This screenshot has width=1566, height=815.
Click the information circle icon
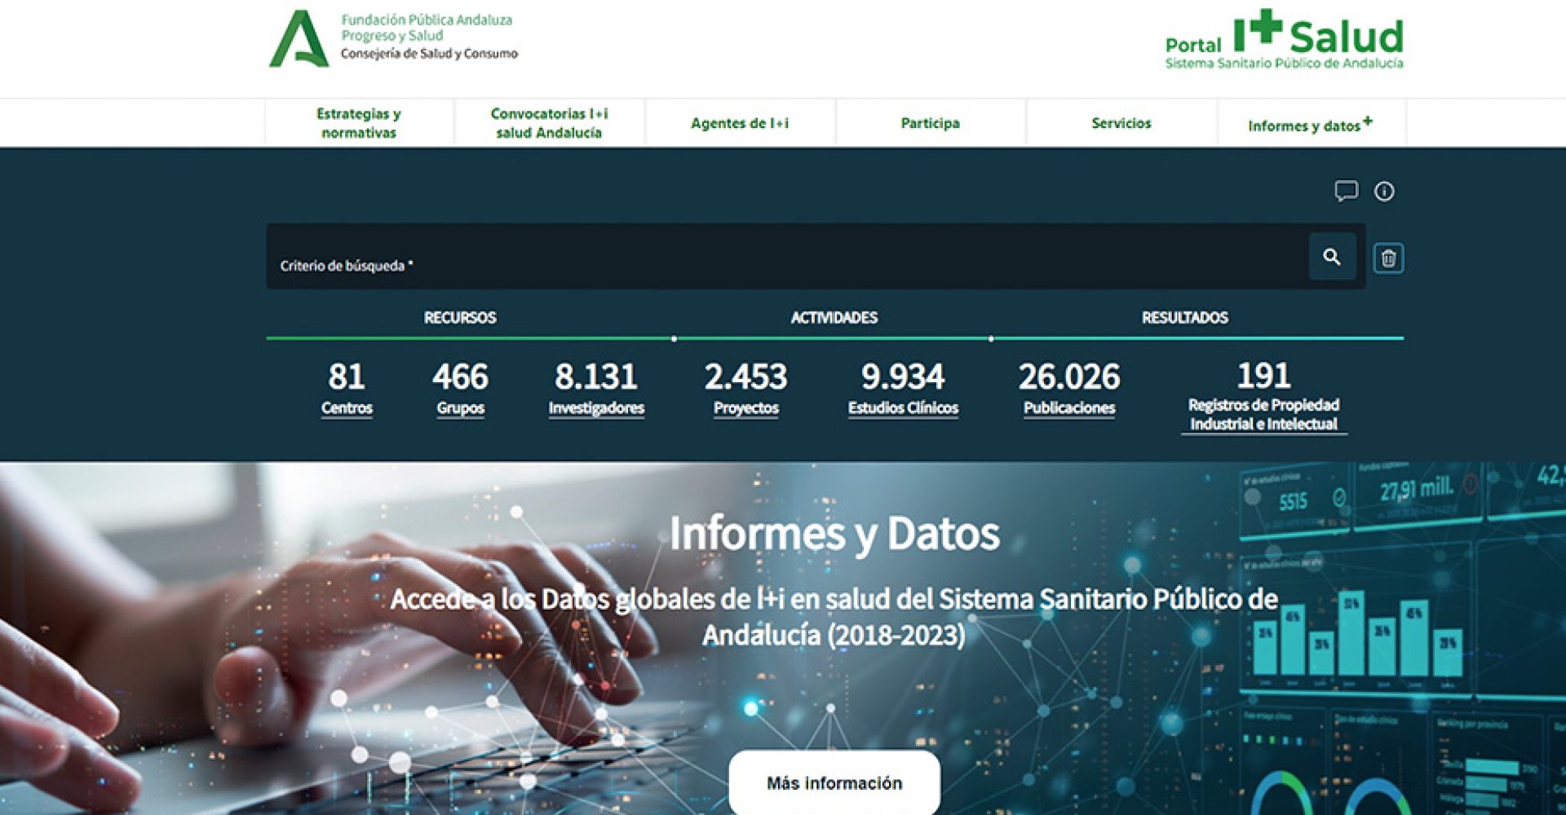click(1384, 192)
